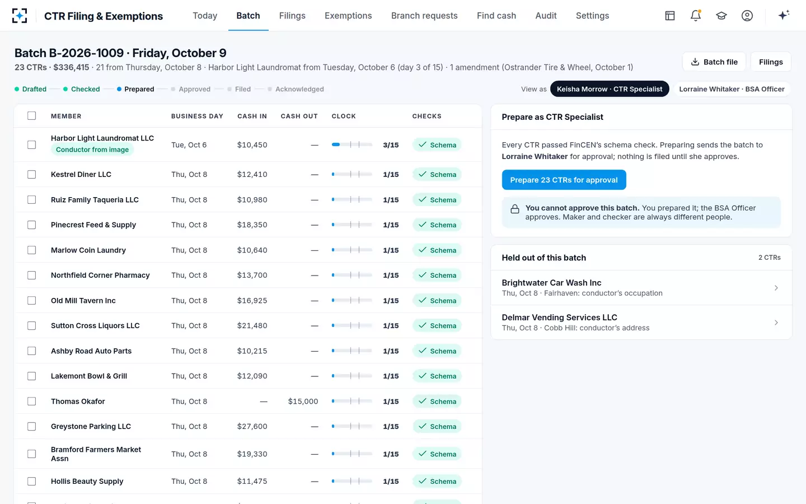This screenshot has height=504, width=806.
Task: Open the Audit tab
Action: point(546,16)
